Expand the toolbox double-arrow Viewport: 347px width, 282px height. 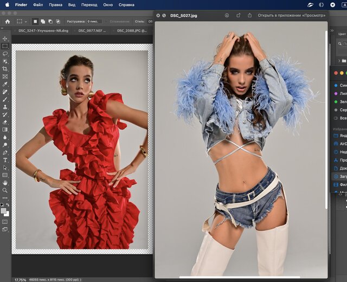tap(2, 28)
